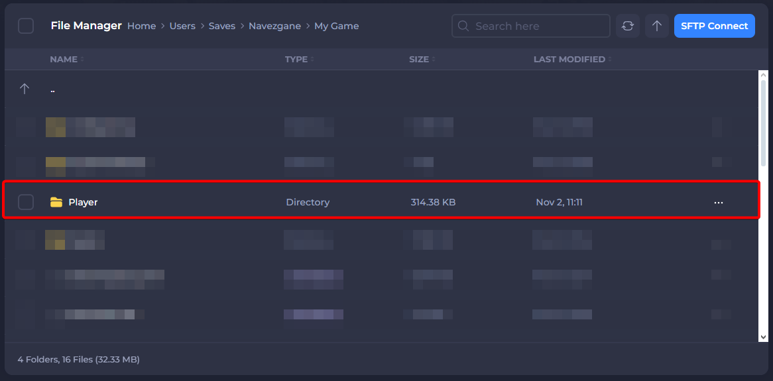Sort by the LAST MODIFIED column header

[569, 59]
